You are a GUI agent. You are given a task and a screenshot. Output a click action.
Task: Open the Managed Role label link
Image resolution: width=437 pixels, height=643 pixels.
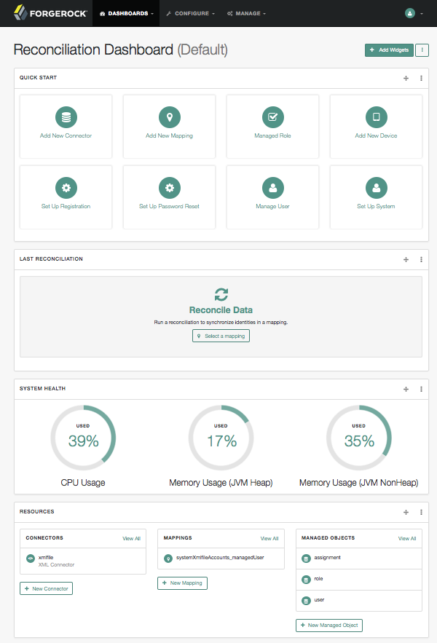click(272, 135)
